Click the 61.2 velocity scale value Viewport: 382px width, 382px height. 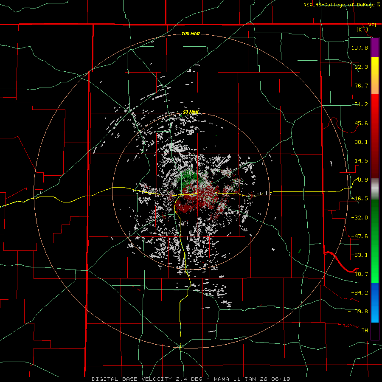point(361,104)
